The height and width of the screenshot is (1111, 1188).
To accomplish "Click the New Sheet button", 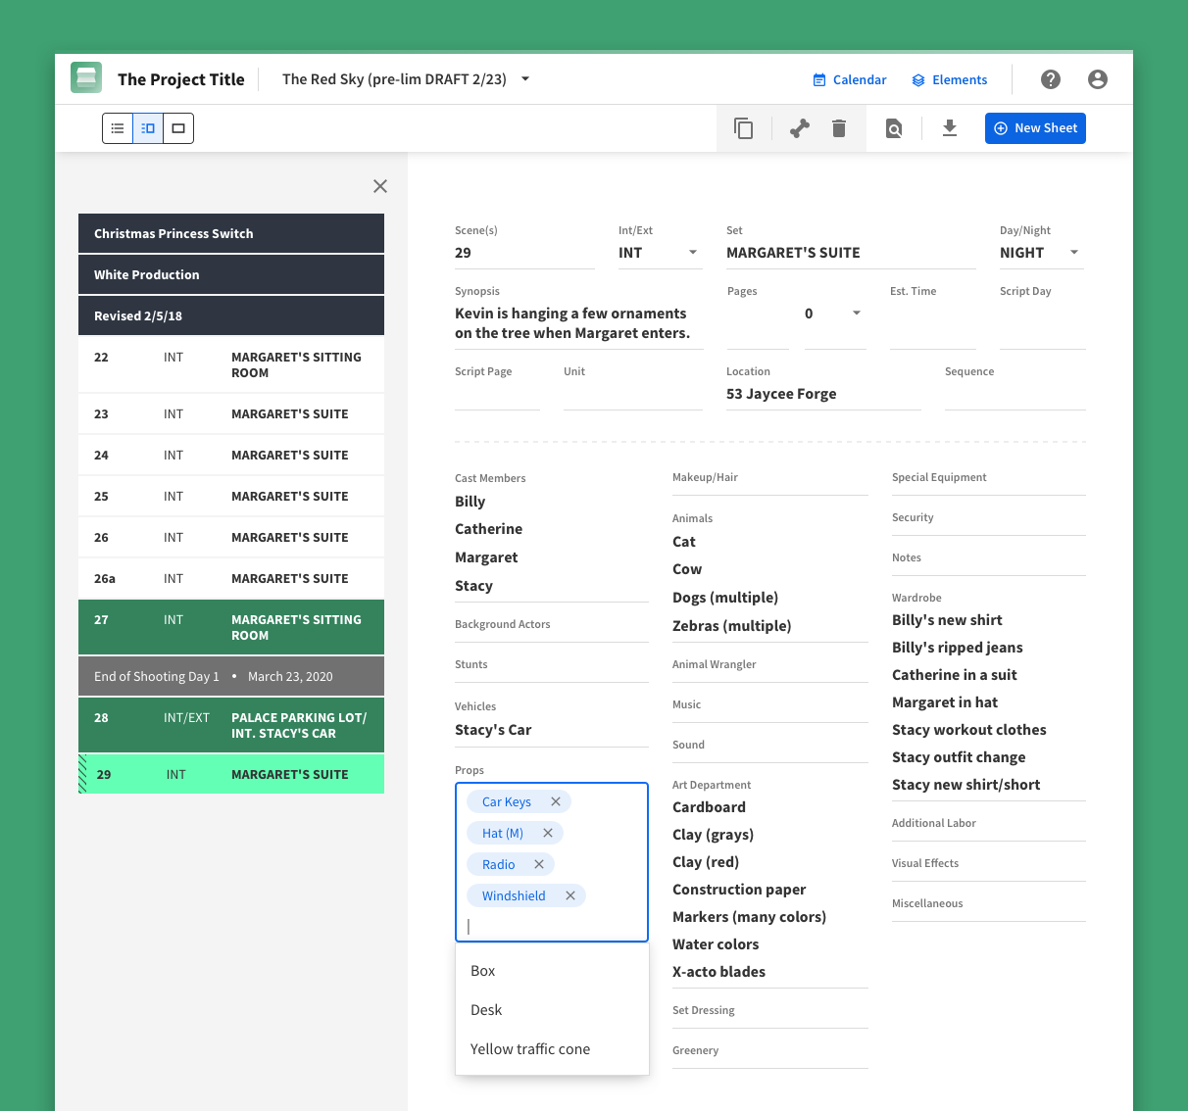I will [1035, 128].
